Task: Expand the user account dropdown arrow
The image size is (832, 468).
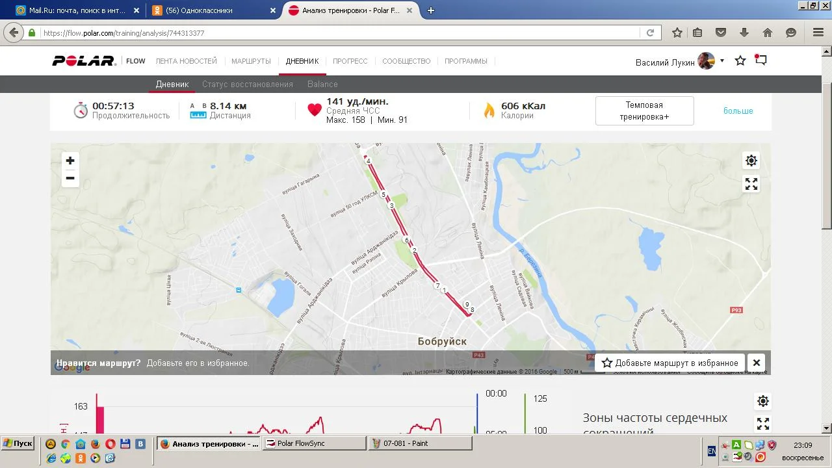Action: pyautogui.click(x=721, y=61)
